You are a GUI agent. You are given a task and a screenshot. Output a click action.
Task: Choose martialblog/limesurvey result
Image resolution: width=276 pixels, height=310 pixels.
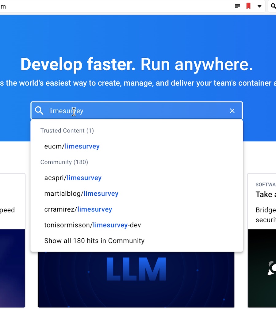click(81, 193)
